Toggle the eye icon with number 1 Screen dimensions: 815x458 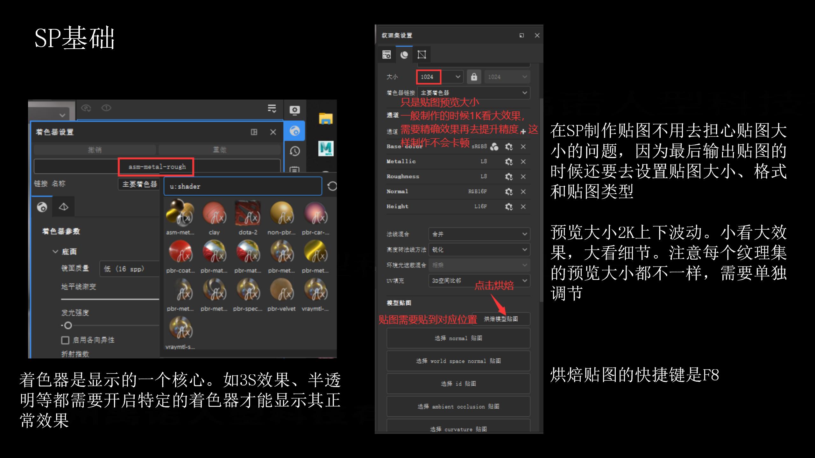pyautogui.click(x=106, y=108)
